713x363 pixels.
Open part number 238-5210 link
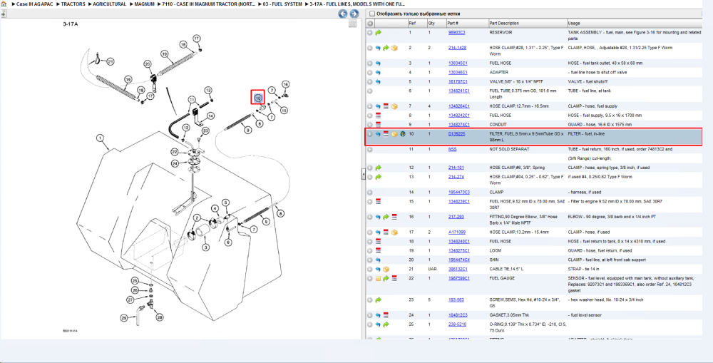[x=457, y=324]
